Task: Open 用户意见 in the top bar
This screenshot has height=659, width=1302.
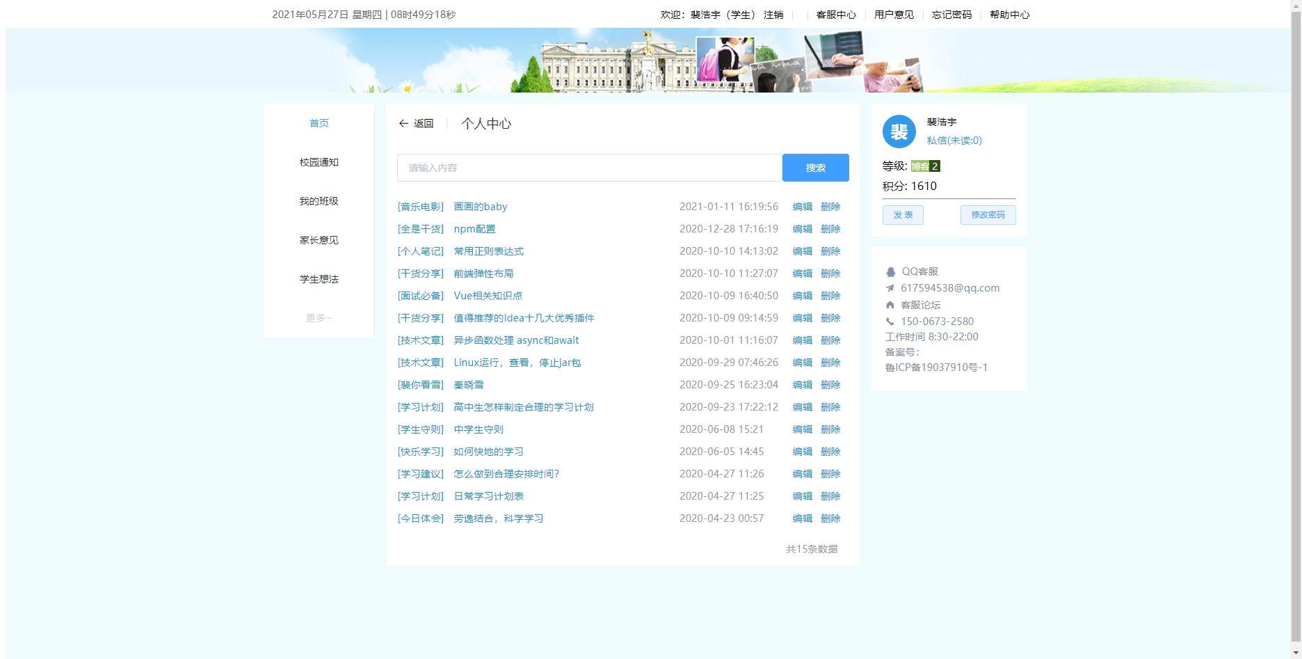Action: [894, 15]
